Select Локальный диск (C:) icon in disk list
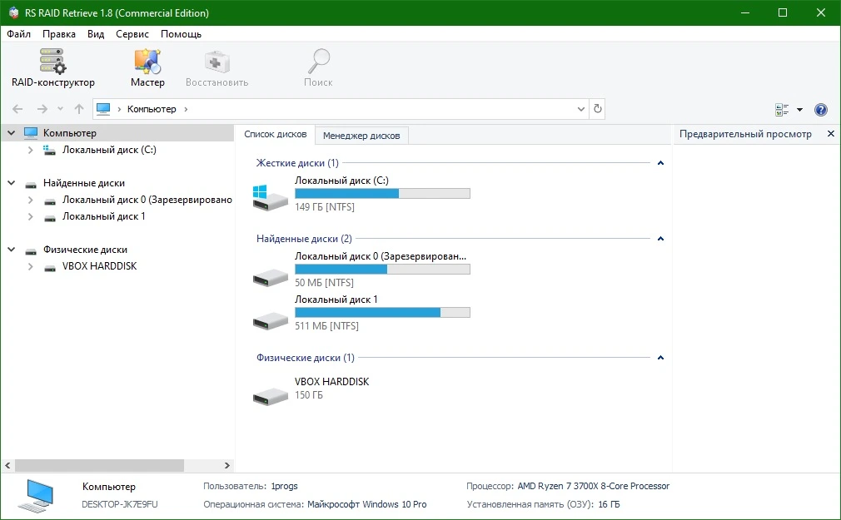 click(271, 197)
